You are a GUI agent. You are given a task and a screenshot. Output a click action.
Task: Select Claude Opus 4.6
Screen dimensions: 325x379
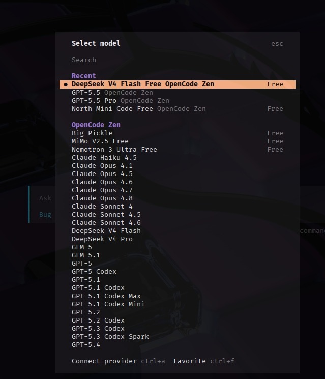point(178,182)
